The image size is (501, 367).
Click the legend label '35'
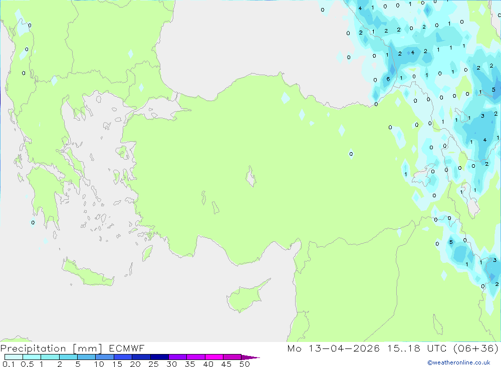coord(190,364)
